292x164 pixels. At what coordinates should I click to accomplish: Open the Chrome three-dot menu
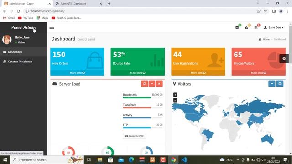(288, 11)
